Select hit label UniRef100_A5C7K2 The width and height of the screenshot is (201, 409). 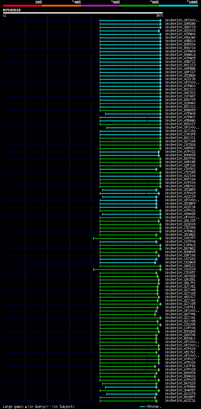(x=180, y=352)
